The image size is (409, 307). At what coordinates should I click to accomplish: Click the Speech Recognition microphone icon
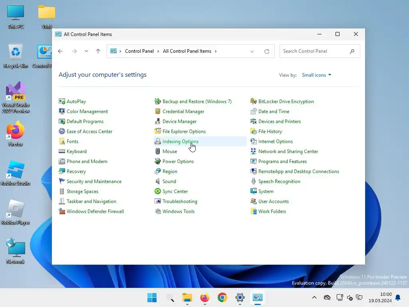(253, 181)
